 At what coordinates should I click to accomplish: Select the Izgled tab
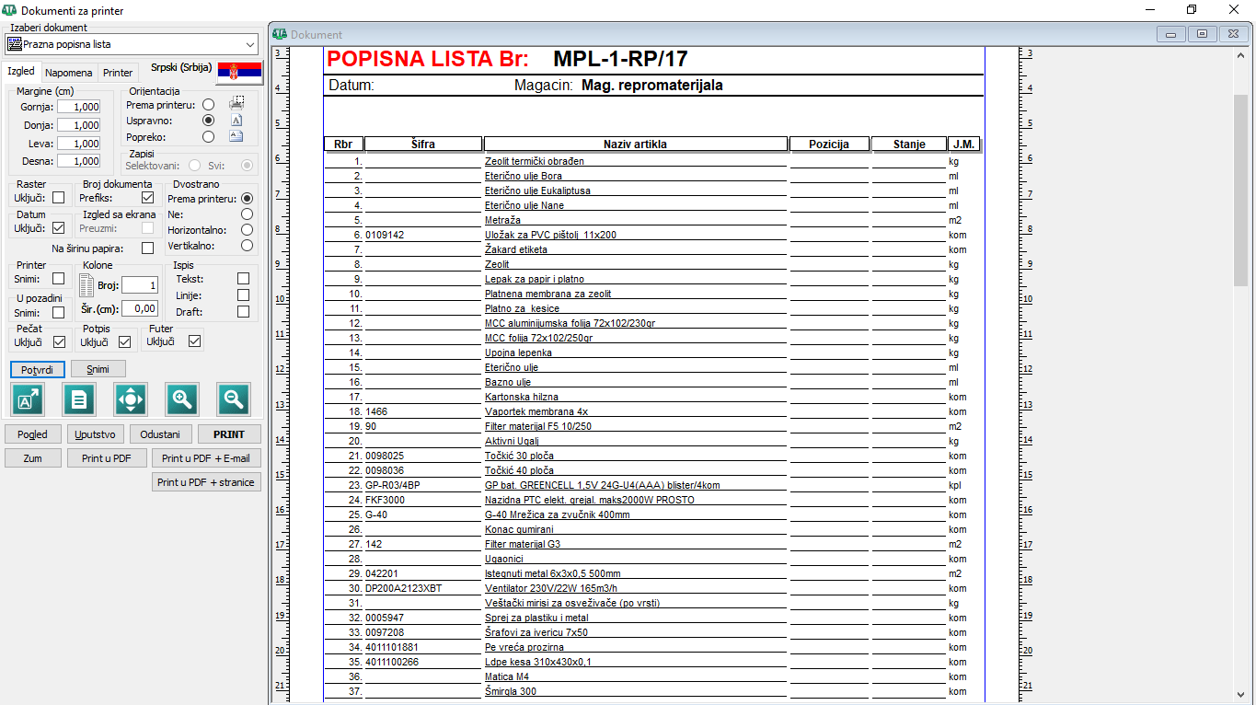(21, 71)
